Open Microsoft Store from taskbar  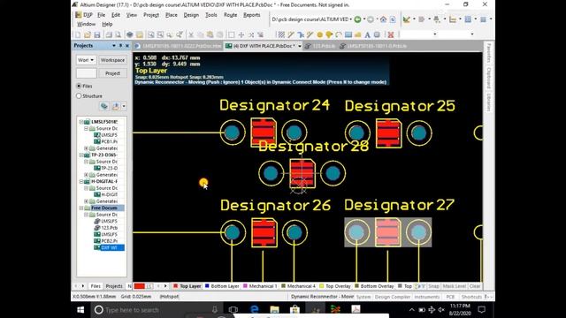(x=294, y=309)
